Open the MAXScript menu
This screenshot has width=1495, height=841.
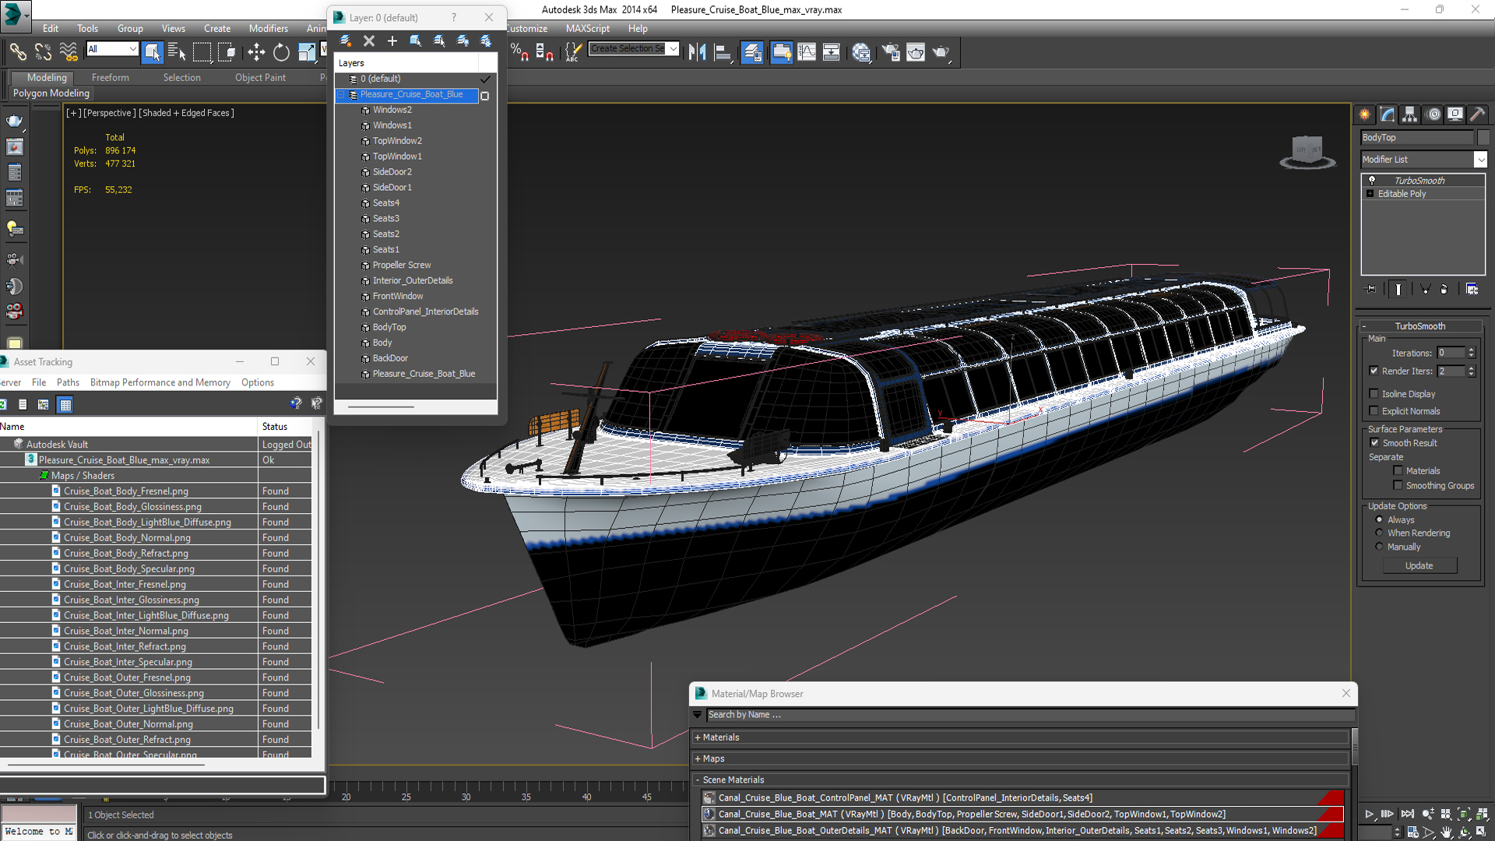pyautogui.click(x=587, y=28)
